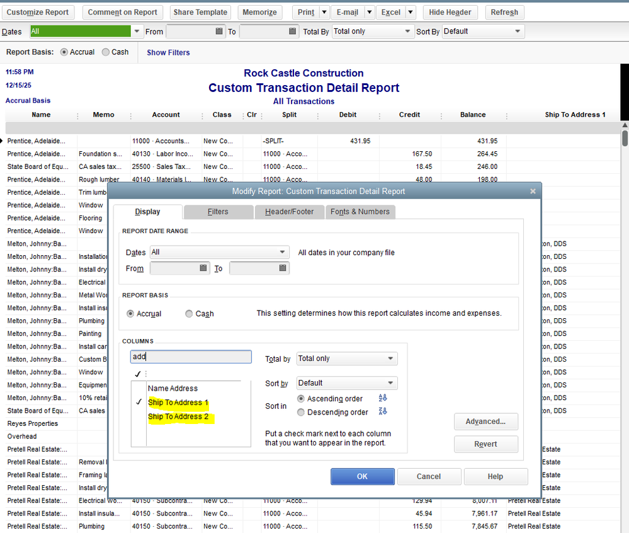Open calendar icon for toolbar From date

click(219, 32)
